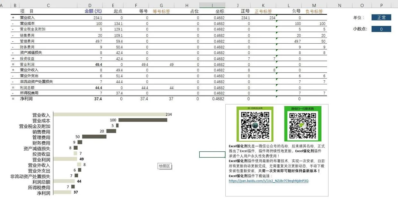
Task: Click the 正号标签 column header cell
Action: (263, 11)
